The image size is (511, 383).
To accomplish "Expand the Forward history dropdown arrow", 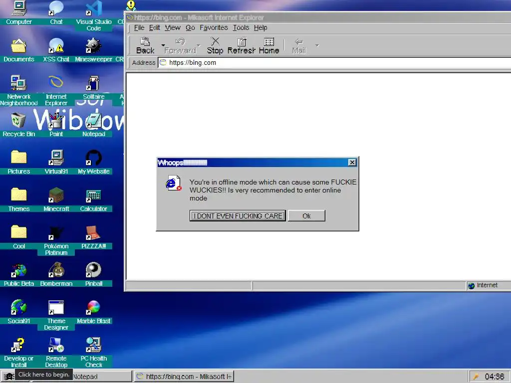I will click(198, 45).
